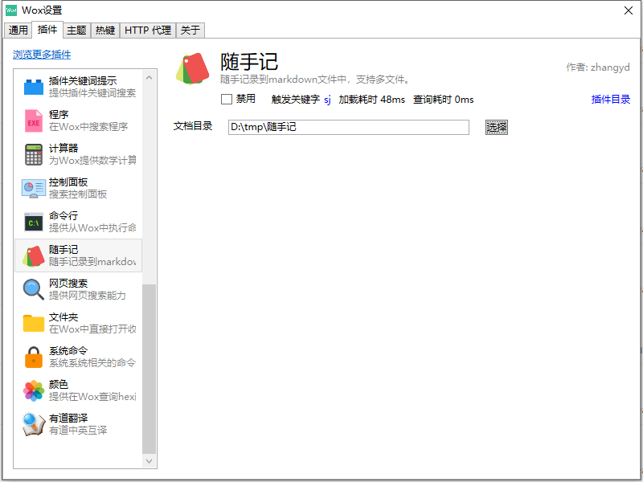643x482 pixels.
Task: Click the Wox logo in title bar
Action: (x=11, y=10)
